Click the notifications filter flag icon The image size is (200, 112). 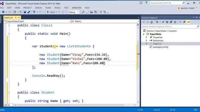coord(146,3)
